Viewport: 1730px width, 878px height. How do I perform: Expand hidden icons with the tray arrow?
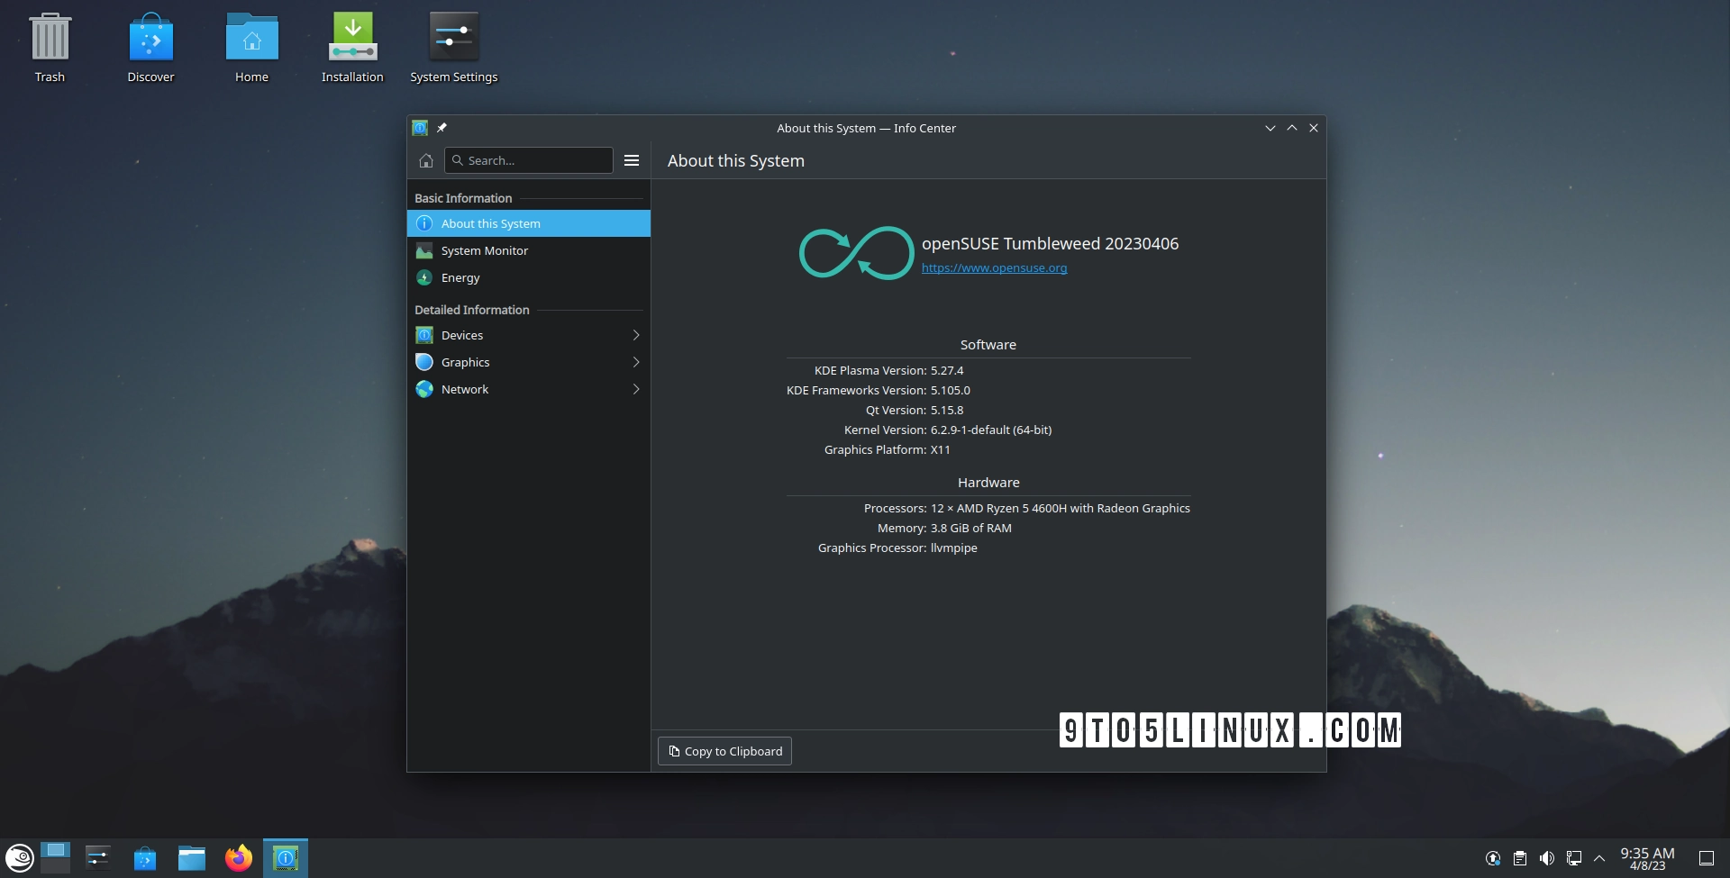[x=1601, y=857]
